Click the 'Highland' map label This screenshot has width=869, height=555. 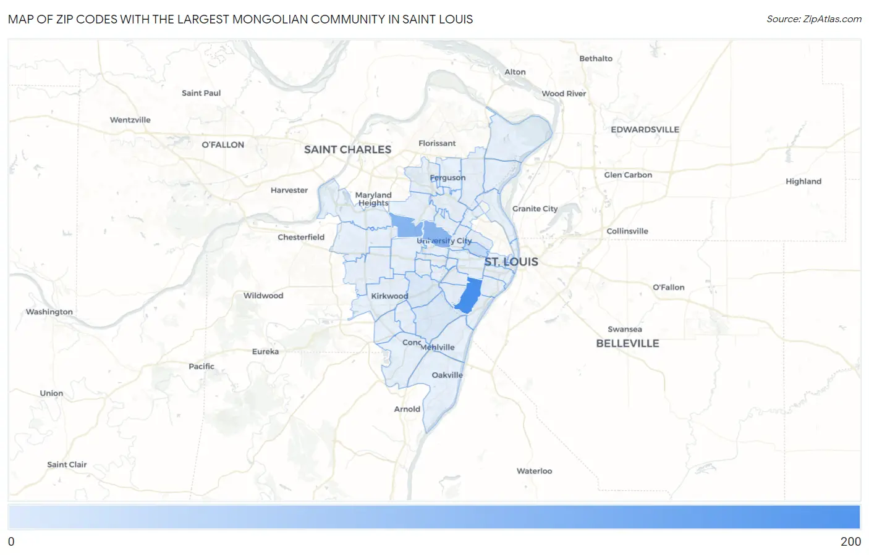coord(803,182)
